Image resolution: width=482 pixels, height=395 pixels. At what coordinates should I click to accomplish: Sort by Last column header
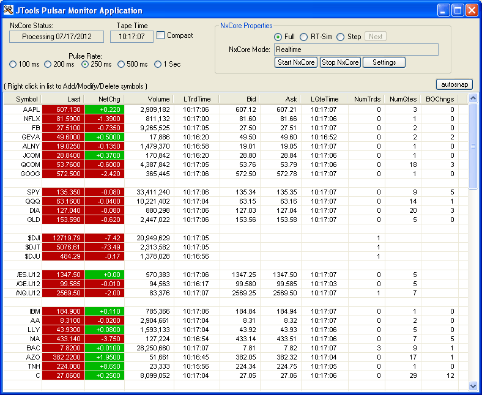(63, 99)
